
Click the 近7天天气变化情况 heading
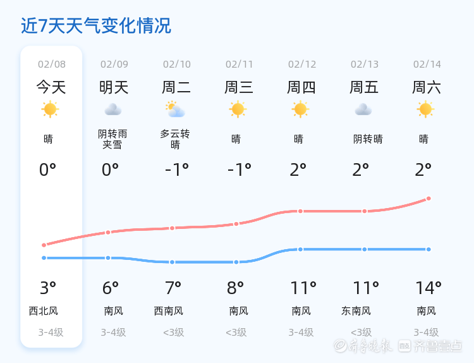coord(96,26)
